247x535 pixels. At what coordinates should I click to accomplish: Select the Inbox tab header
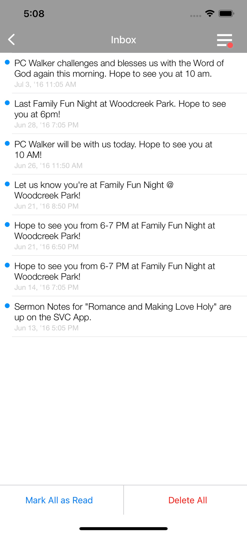pyautogui.click(x=123, y=40)
